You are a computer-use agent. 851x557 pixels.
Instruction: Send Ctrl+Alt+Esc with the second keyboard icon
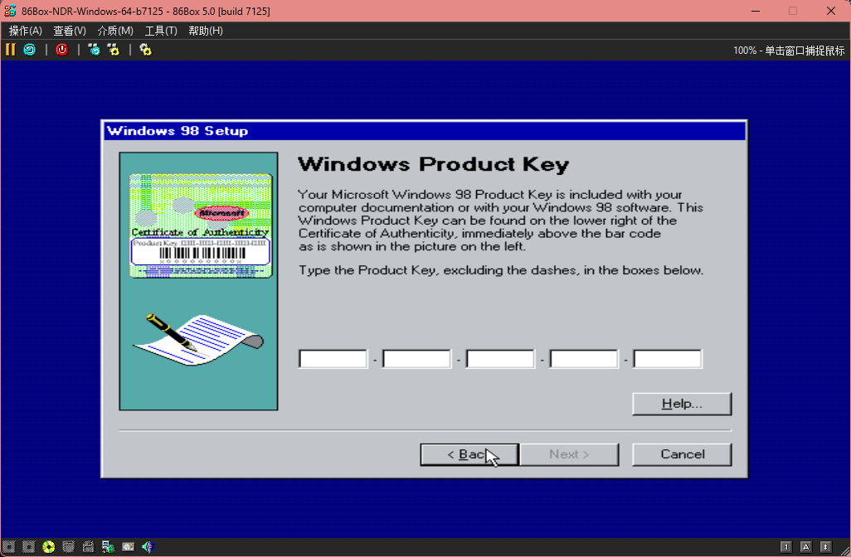(x=114, y=50)
